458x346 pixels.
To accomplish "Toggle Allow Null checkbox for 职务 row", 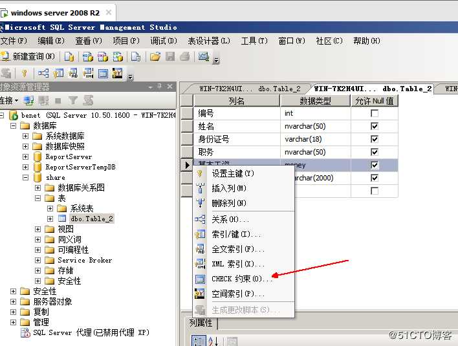I will pos(374,152).
